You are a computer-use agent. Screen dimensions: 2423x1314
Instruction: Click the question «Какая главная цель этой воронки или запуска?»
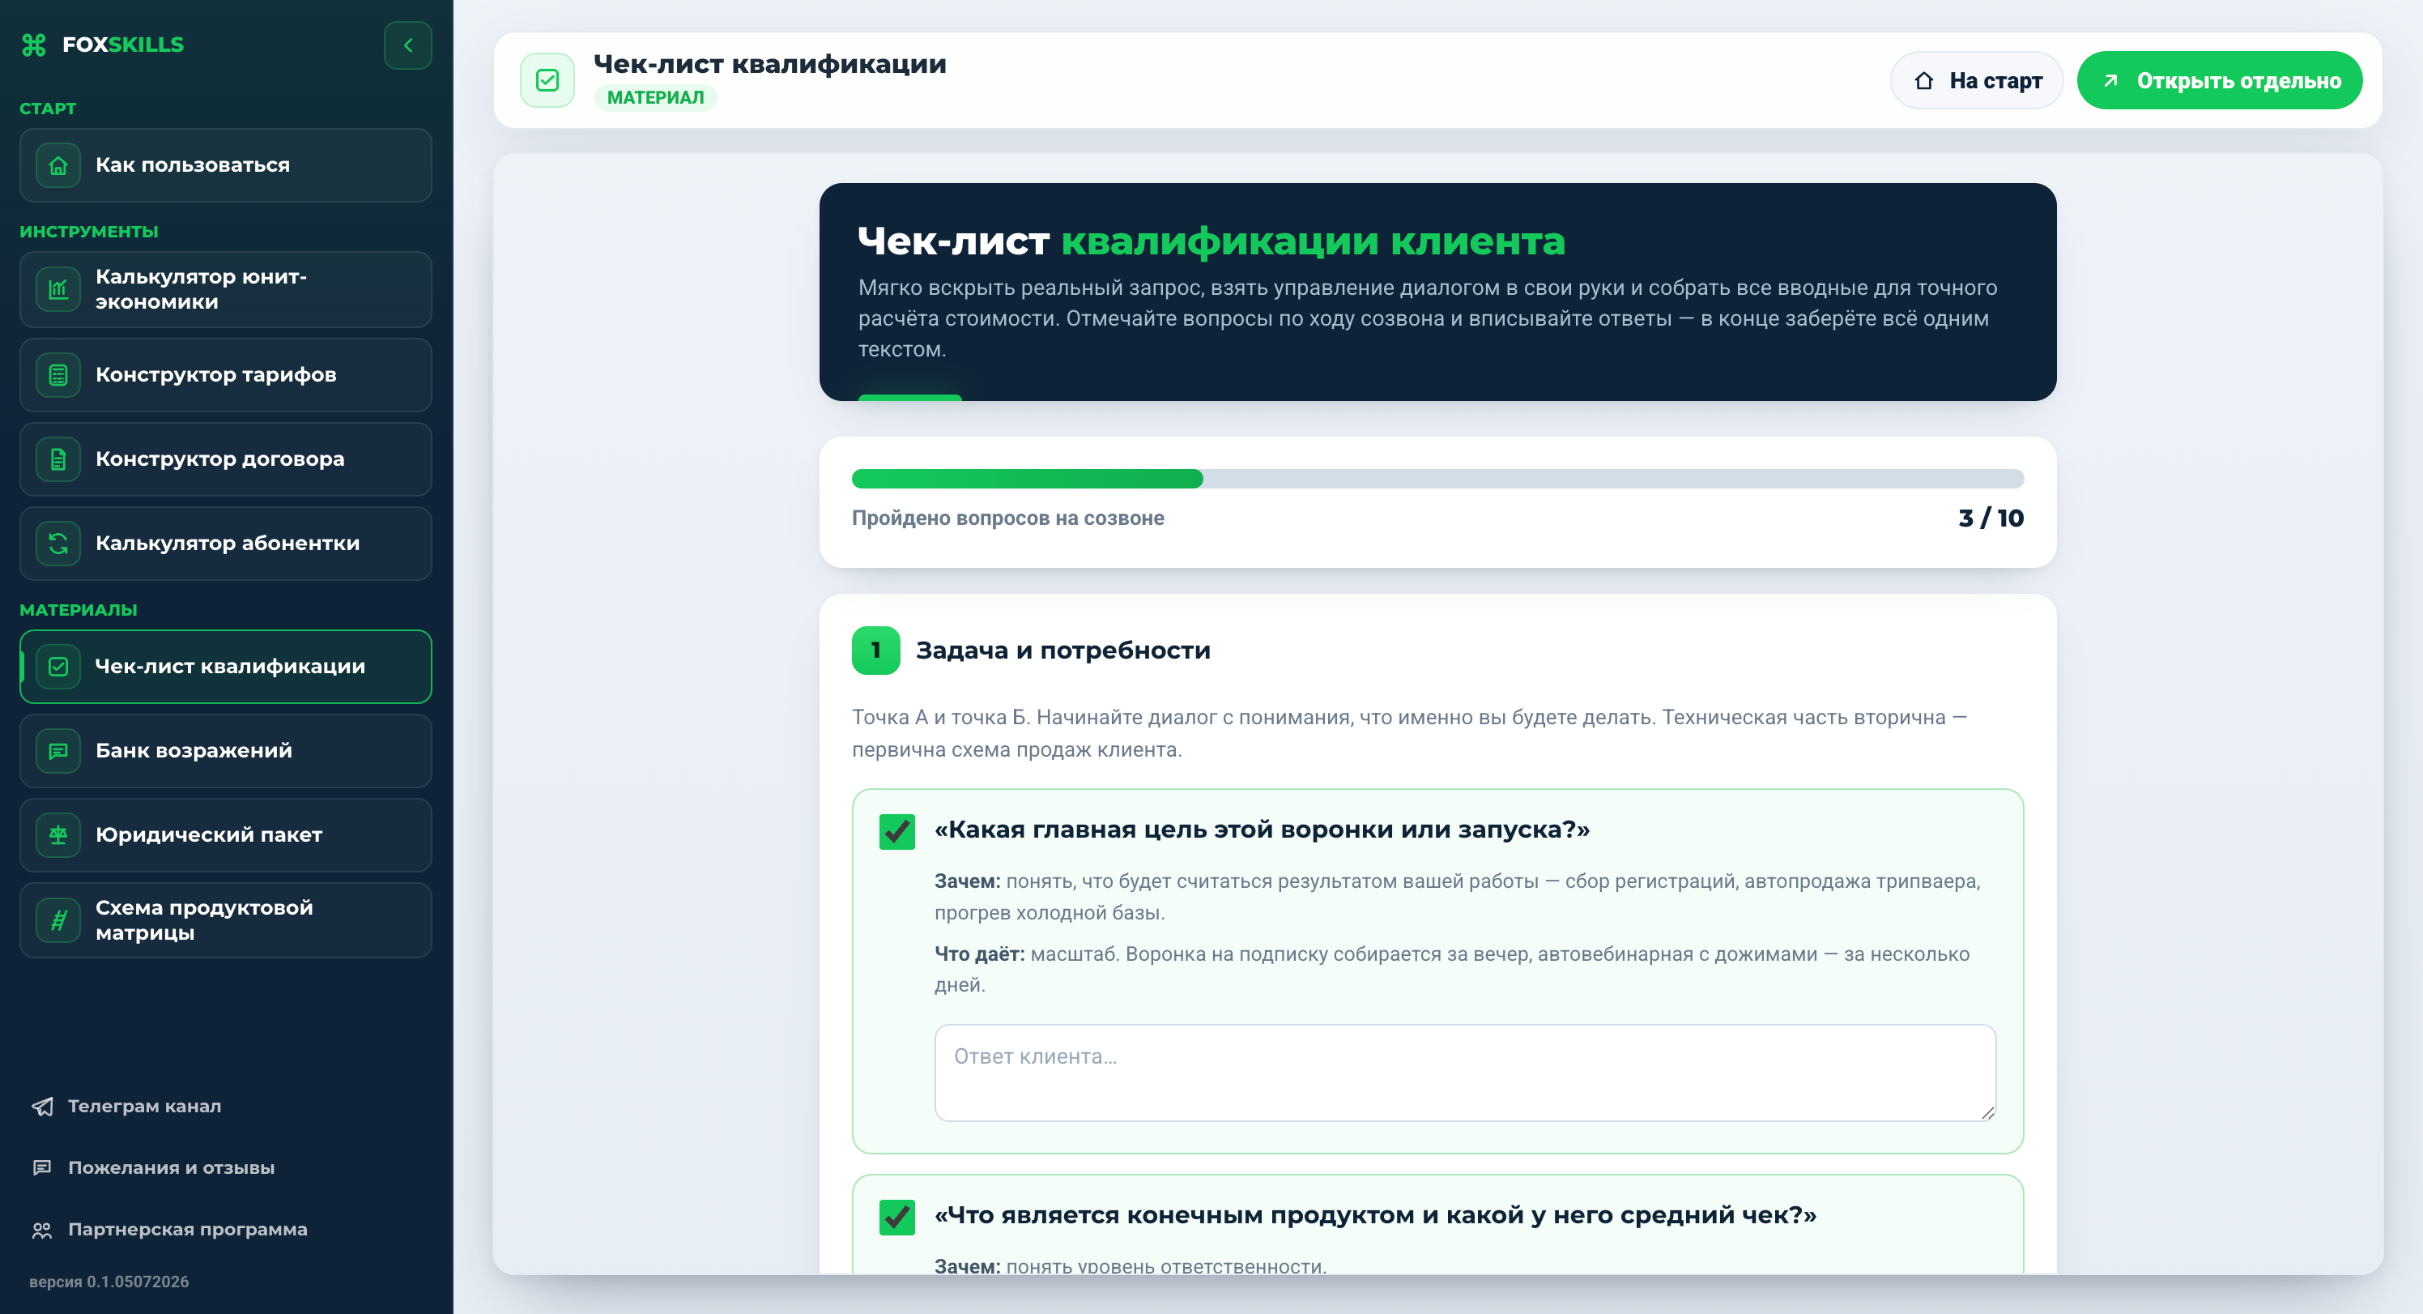pos(1262,830)
